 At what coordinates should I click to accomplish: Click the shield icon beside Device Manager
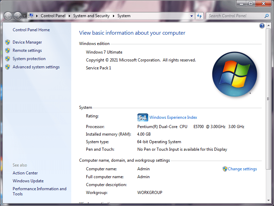pyautogui.click(x=8, y=42)
